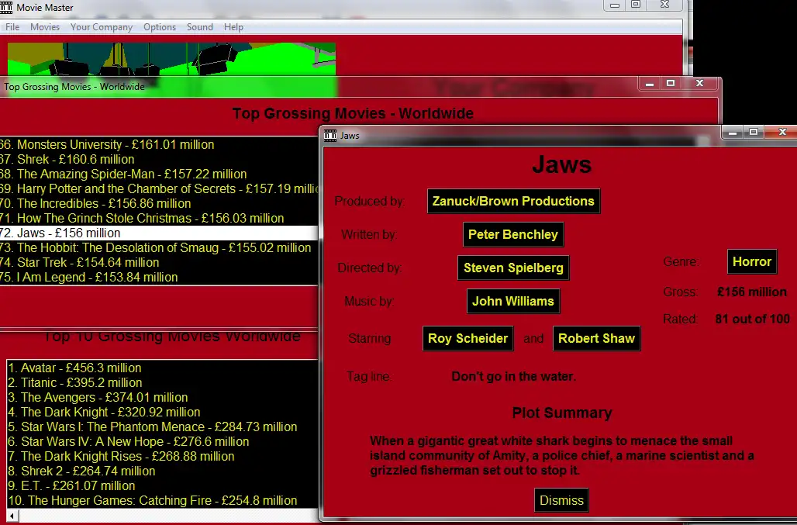Screen dimensions: 797x525
Task: Open the Movies menu
Action: tap(45, 27)
